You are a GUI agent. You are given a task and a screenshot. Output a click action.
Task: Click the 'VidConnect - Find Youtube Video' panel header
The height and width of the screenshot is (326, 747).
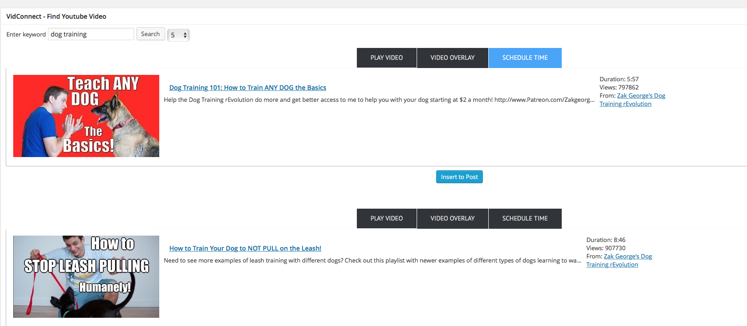tap(56, 16)
